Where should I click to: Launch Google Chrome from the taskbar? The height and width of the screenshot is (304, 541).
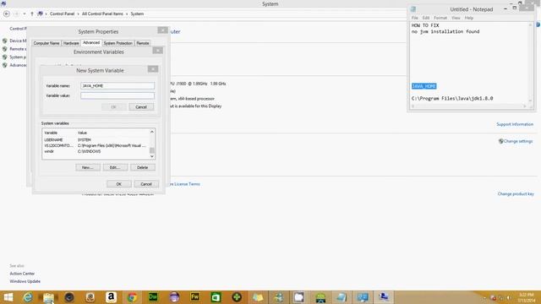pyautogui.click(x=132, y=297)
